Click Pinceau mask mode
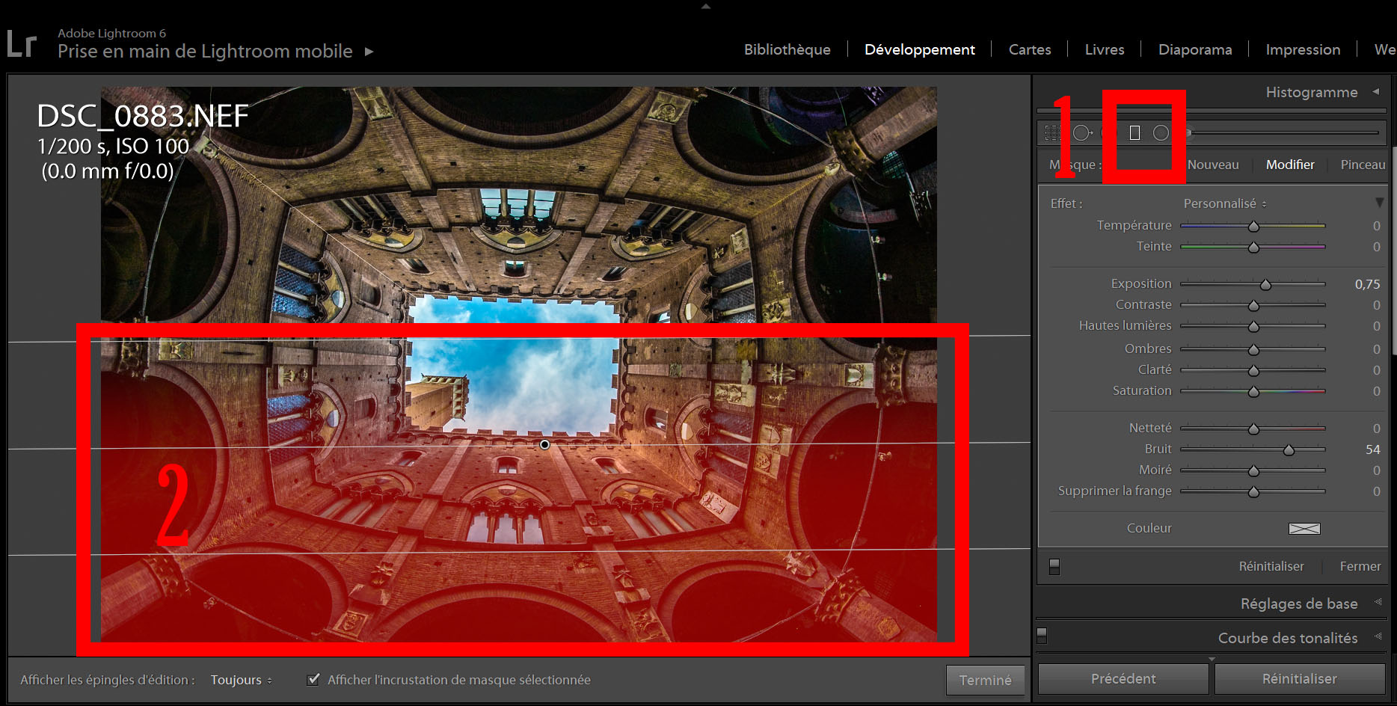The width and height of the screenshot is (1397, 706). pyautogui.click(x=1363, y=165)
